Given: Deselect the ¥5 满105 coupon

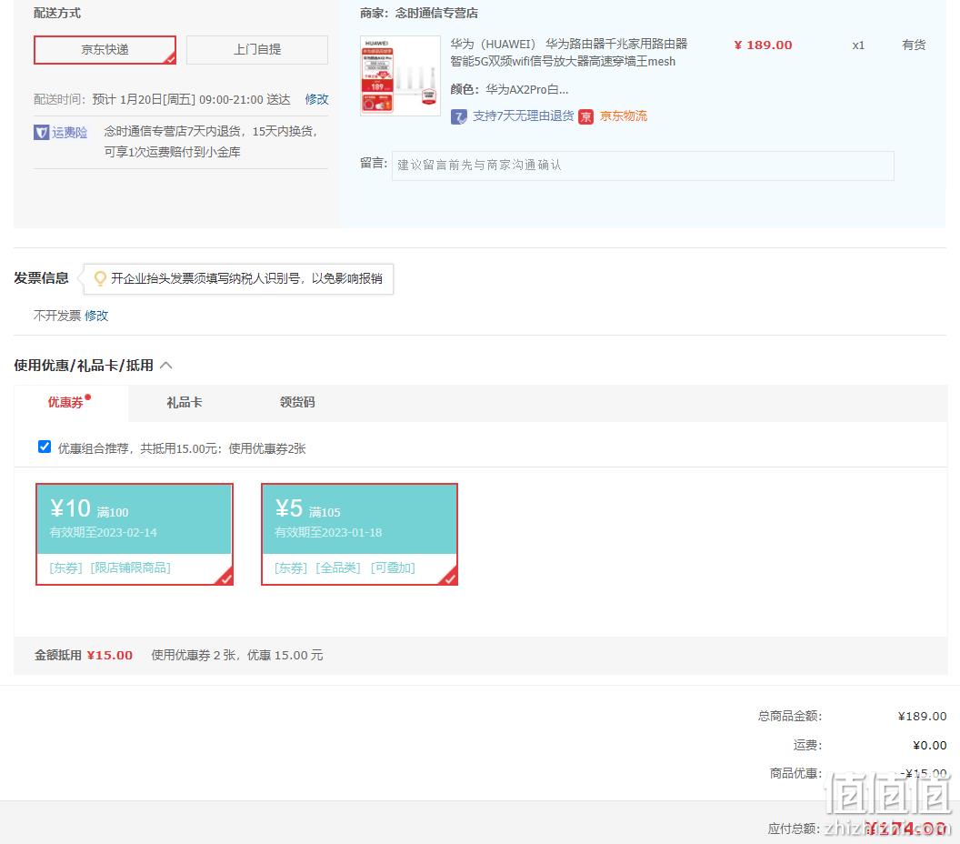Looking at the screenshot, I should [x=359, y=534].
